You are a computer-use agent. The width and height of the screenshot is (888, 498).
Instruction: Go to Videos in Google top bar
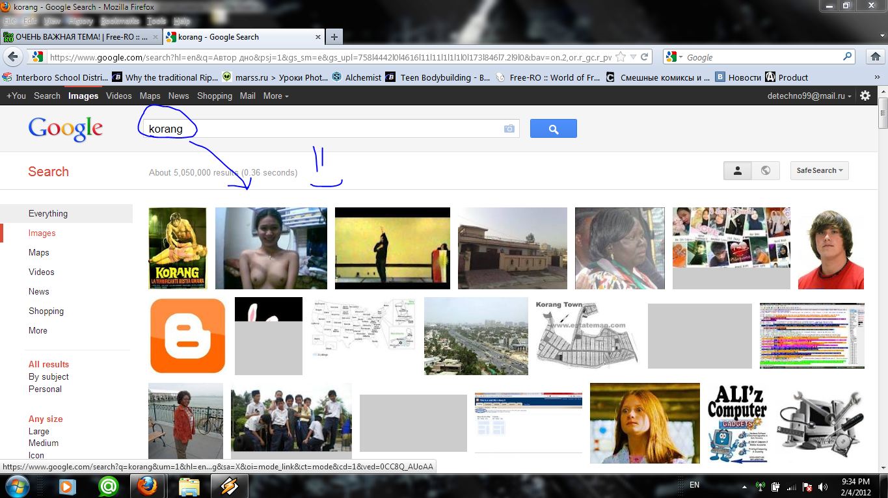point(119,96)
